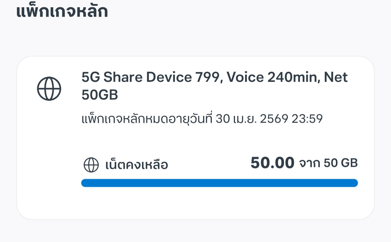Tap the word จาก next to 50.00
Image resolution: width=391 pixels, height=242 pixels.
coord(310,164)
